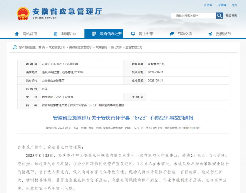
Task: Go to 政策法规 in breadcrumb
Action: [101, 47]
